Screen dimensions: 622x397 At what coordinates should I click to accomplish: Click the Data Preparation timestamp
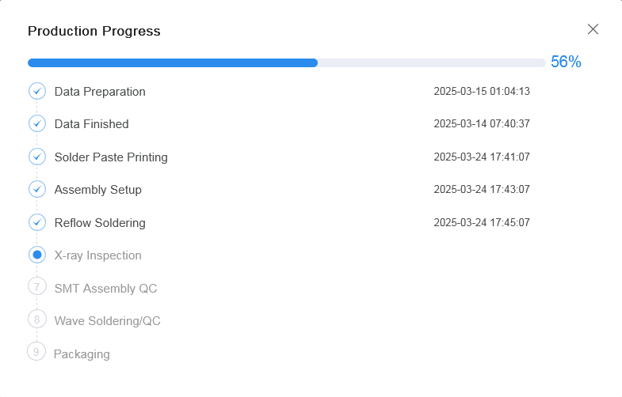(482, 91)
